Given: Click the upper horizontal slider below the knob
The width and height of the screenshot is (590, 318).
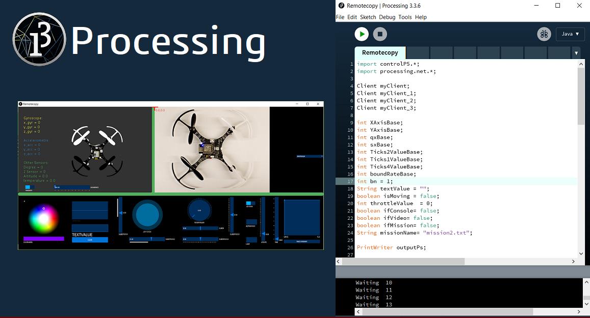Looking at the screenshot, I should click(200, 228).
